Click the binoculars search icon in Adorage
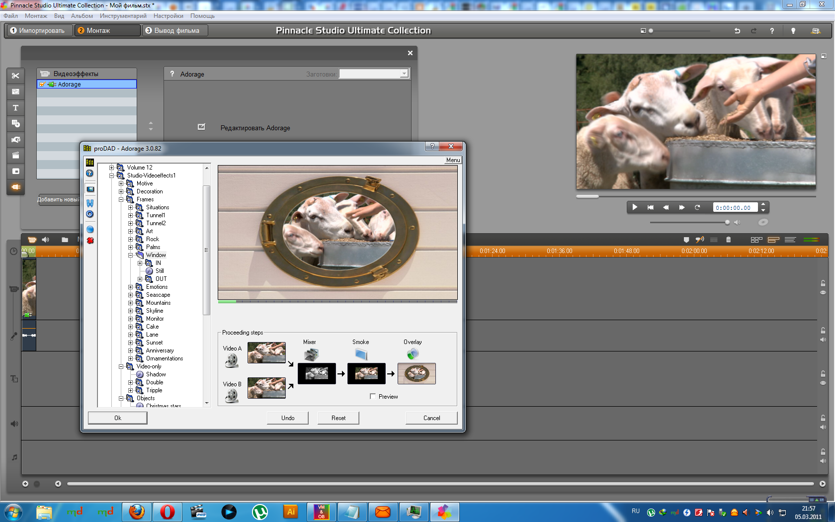This screenshot has width=835, height=522. 90,203
